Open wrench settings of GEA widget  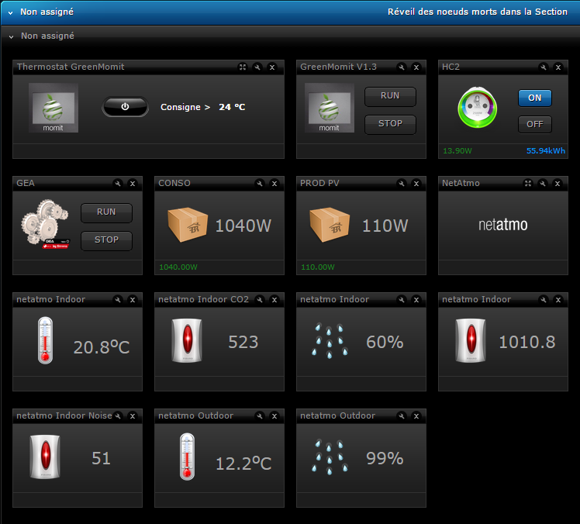click(118, 184)
